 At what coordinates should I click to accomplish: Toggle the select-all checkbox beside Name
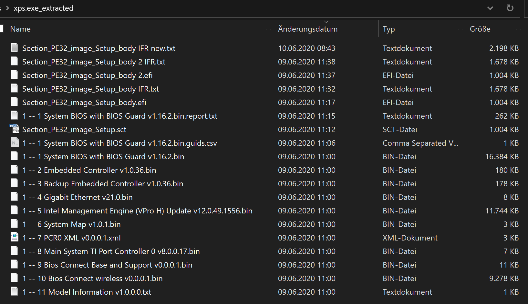1,29
